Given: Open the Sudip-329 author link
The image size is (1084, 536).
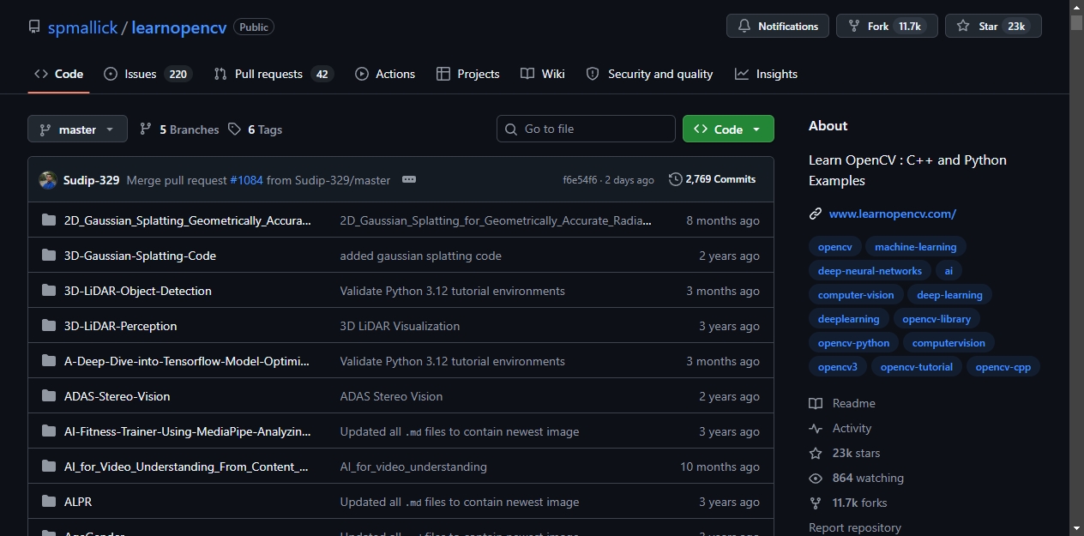Looking at the screenshot, I should pyautogui.click(x=91, y=180).
